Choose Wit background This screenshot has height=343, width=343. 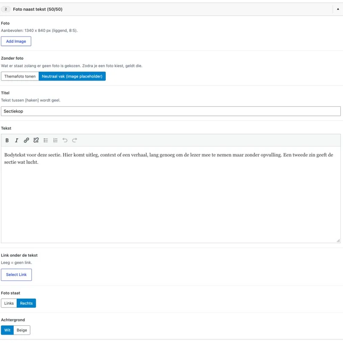pos(7,330)
